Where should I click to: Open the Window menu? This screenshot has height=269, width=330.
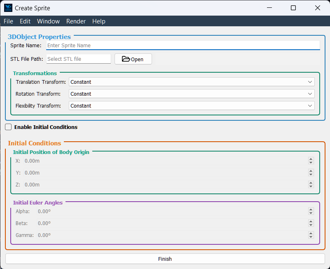(x=48, y=21)
